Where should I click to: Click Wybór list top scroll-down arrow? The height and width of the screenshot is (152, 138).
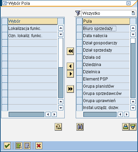(x=61, y=34)
